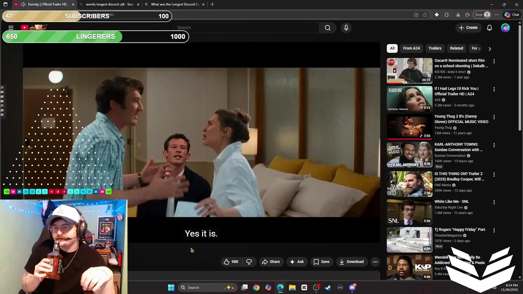Click the Ask button
Viewport: 523px width, 294px height.
pyautogui.click(x=297, y=262)
